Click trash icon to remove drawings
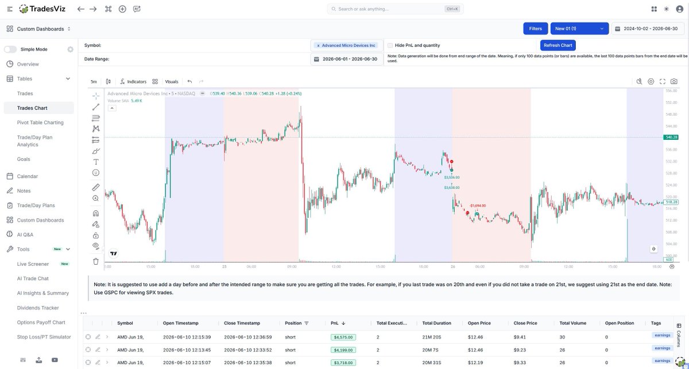Screen dimensions: 689x369 [96, 261]
